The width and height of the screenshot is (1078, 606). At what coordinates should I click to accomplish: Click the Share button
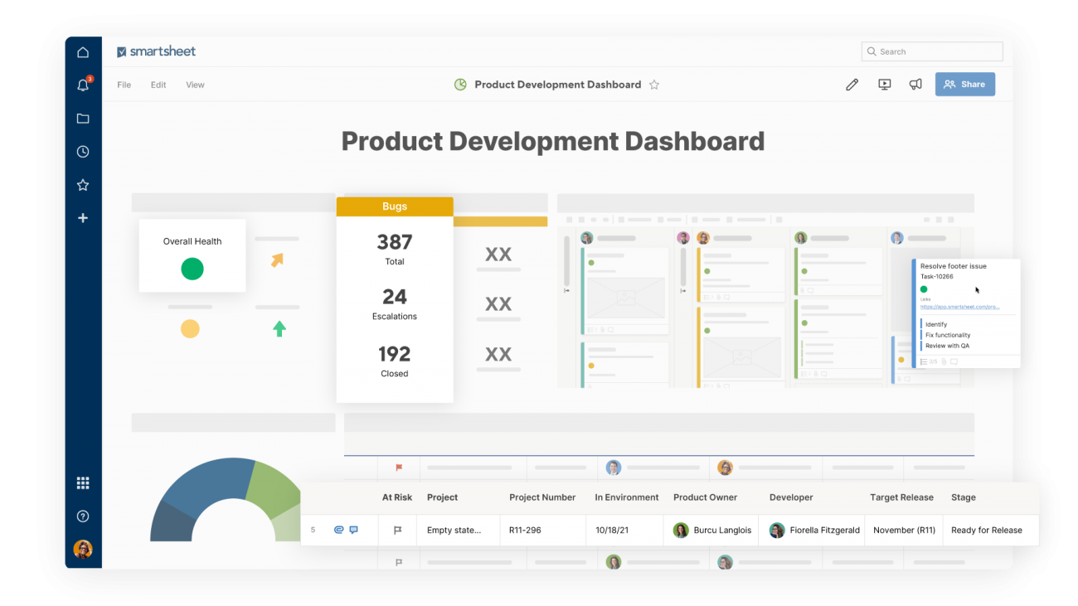964,84
